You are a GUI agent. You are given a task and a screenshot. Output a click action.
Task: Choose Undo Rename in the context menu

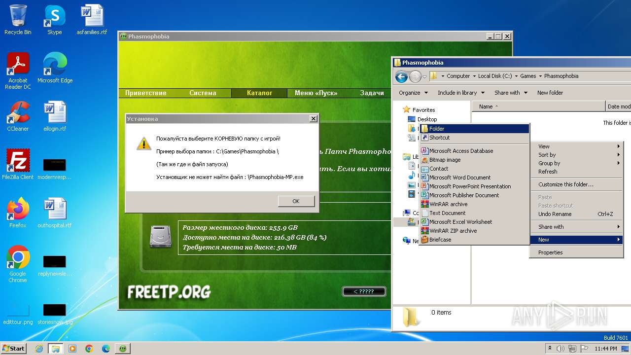[577, 214]
